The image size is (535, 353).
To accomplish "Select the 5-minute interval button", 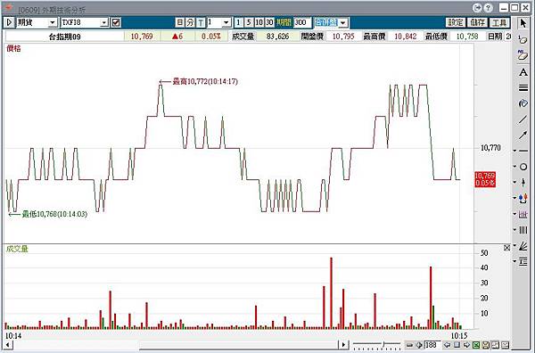I will coord(249,22).
